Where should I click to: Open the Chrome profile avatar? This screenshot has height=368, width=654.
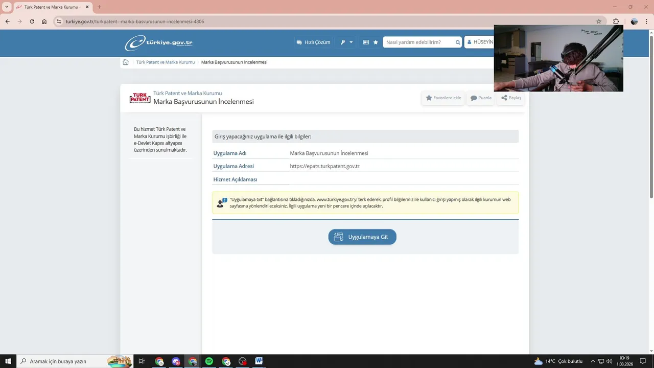pyautogui.click(x=634, y=21)
